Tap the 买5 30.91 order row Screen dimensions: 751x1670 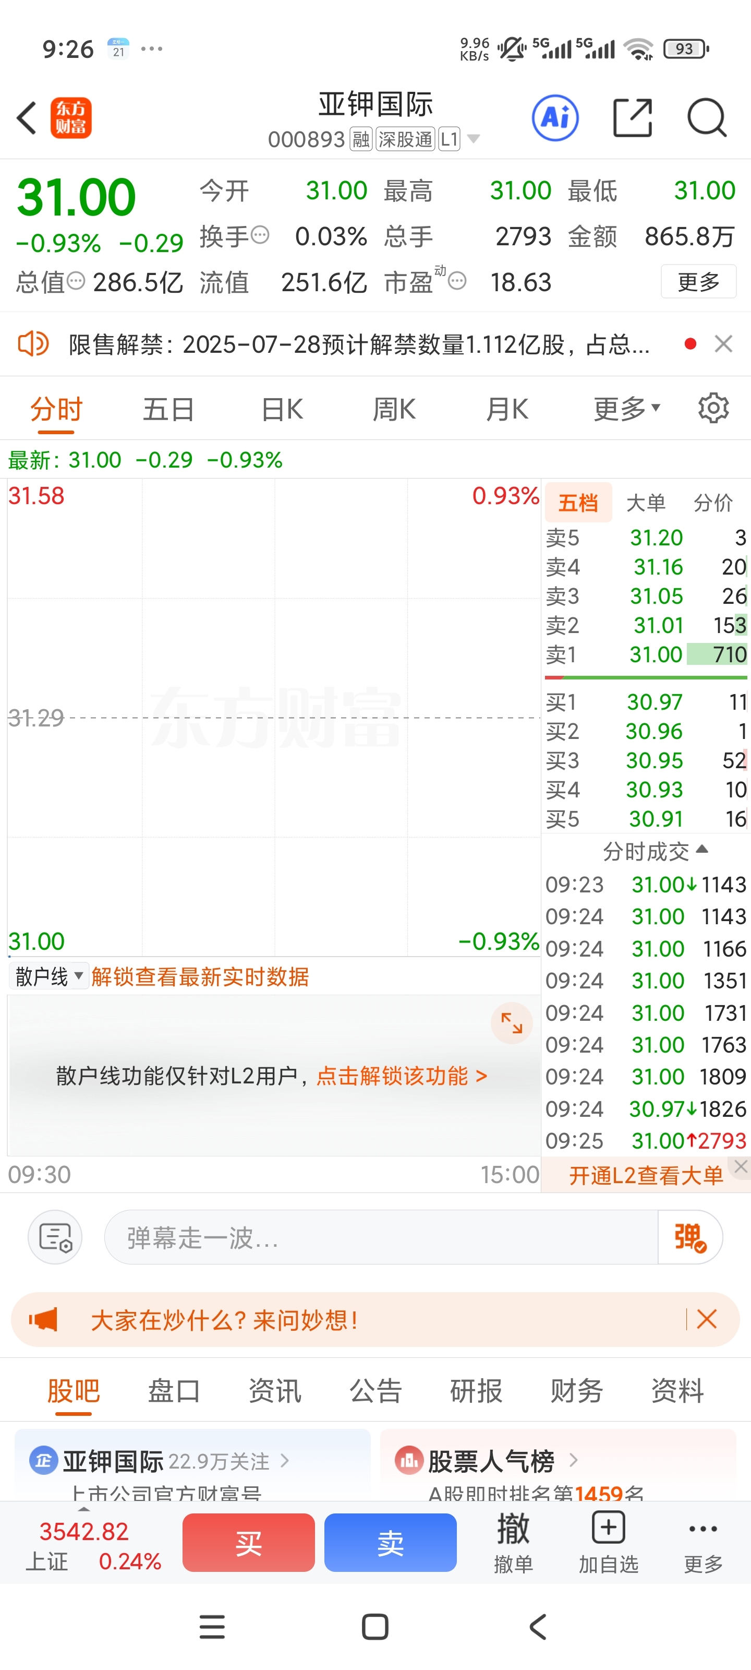pyautogui.click(x=646, y=819)
